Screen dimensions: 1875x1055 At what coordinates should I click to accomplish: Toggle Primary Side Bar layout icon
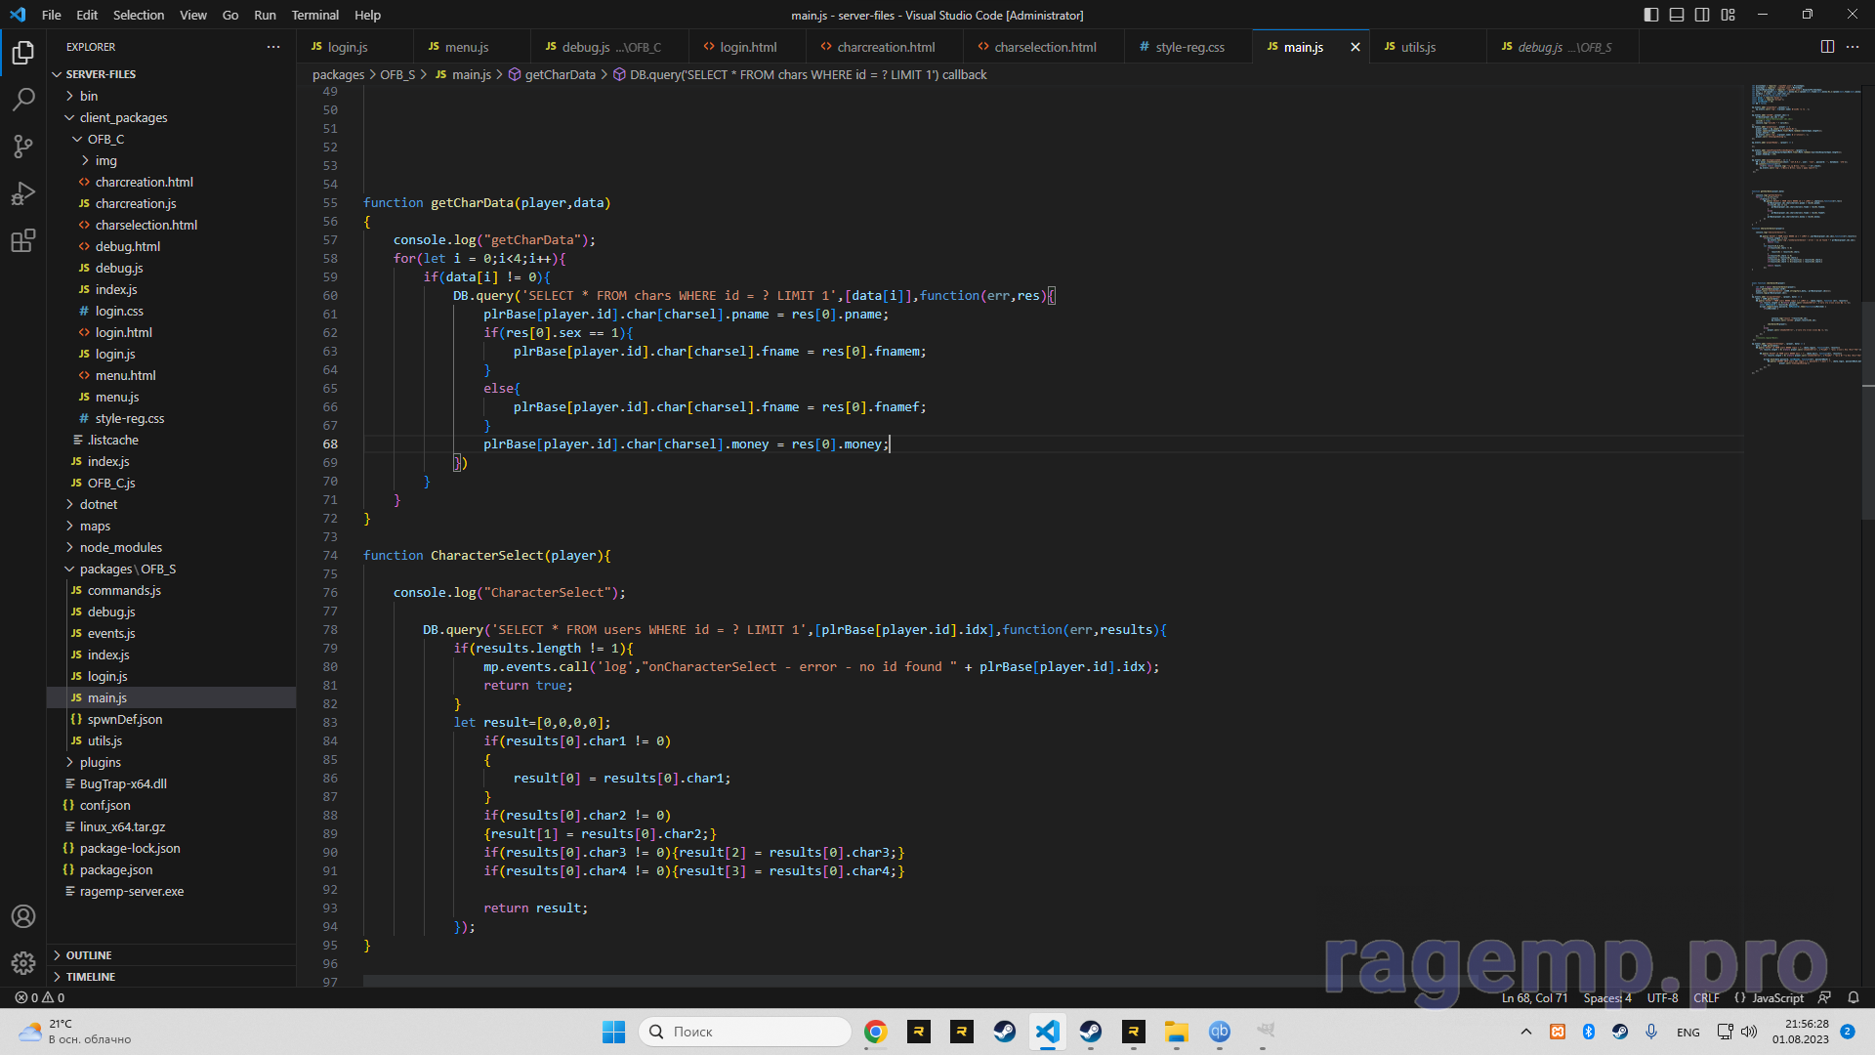[x=1651, y=15]
